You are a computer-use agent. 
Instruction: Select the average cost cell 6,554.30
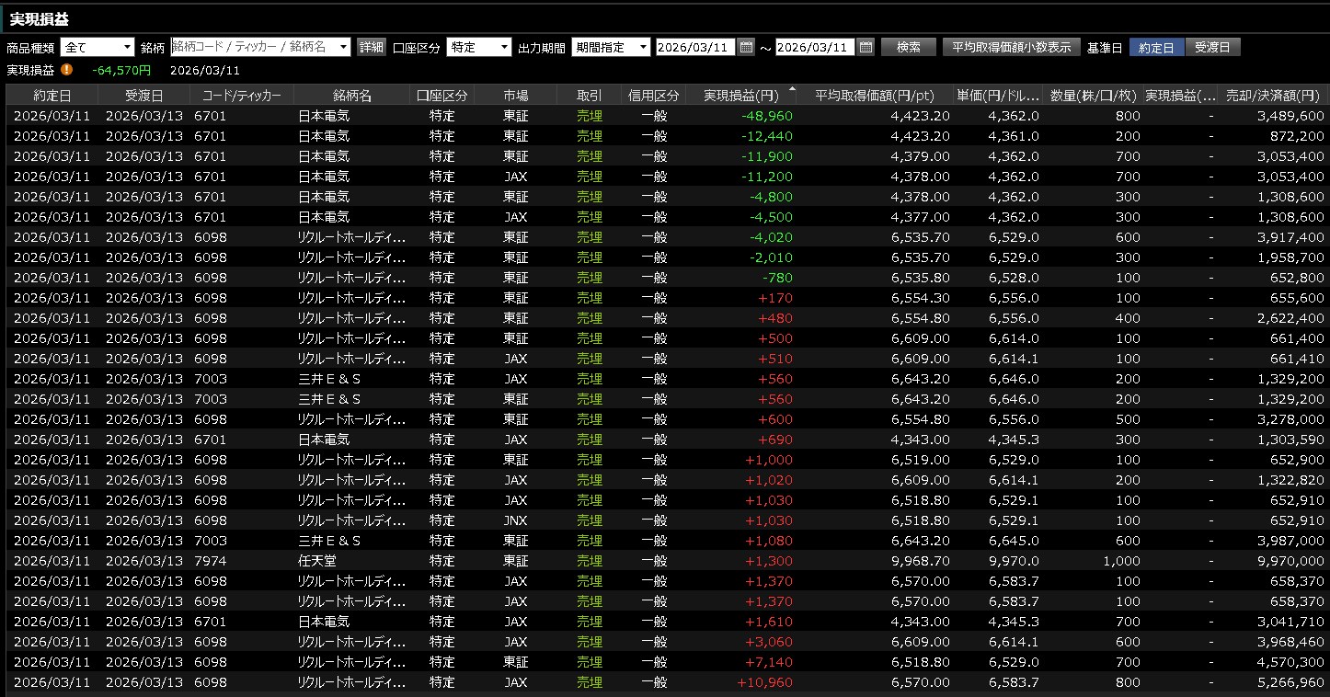tap(921, 298)
